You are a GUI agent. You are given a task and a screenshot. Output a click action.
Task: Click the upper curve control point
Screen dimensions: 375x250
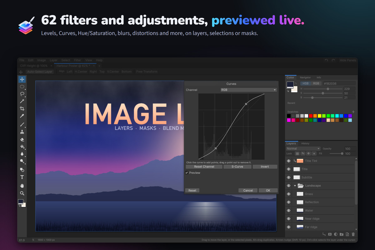pos(246,104)
